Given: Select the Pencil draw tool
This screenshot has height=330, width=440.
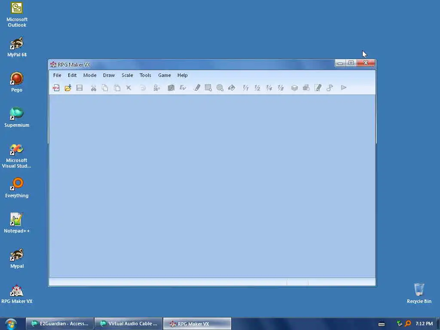Looking at the screenshot, I should [197, 88].
